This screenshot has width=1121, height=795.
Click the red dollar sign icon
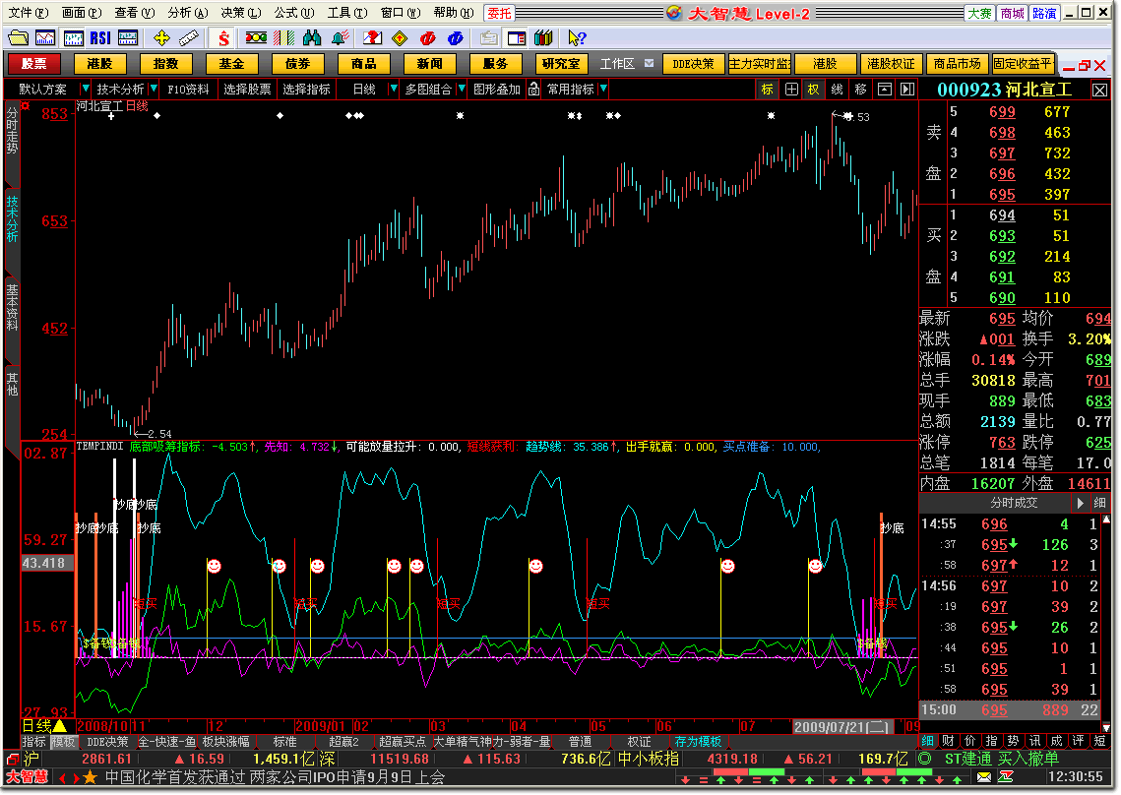pos(223,38)
